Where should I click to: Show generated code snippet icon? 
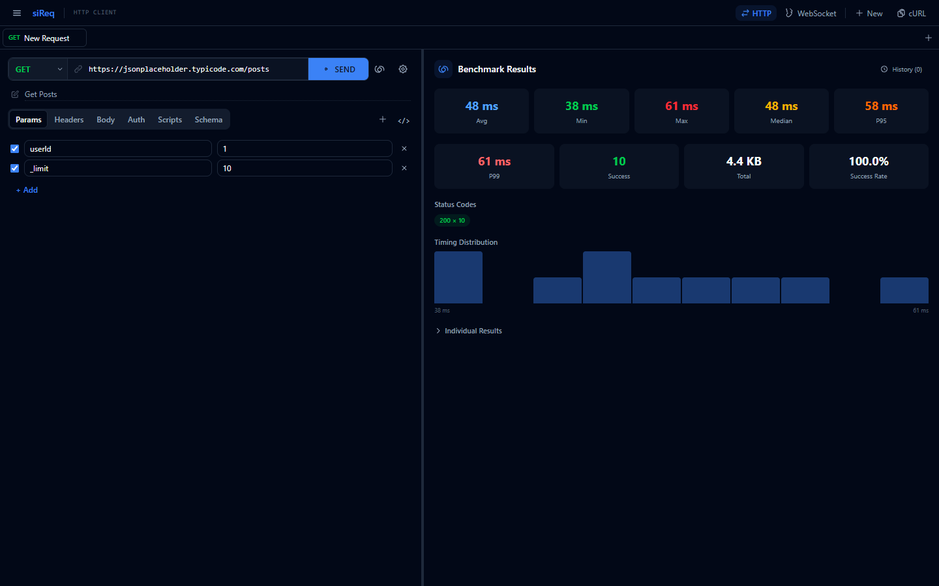tap(404, 120)
